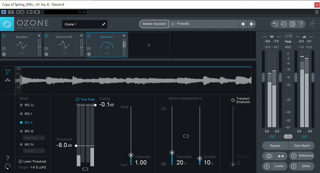Open the Maximizer module help question mark
The image size is (320, 173).
click(8, 158)
